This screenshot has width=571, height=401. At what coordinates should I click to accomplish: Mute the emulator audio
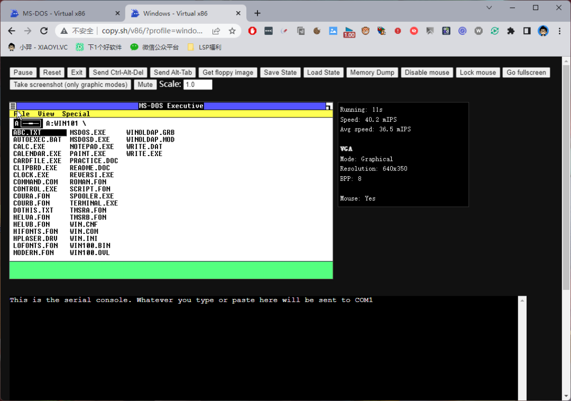point(145,84)
